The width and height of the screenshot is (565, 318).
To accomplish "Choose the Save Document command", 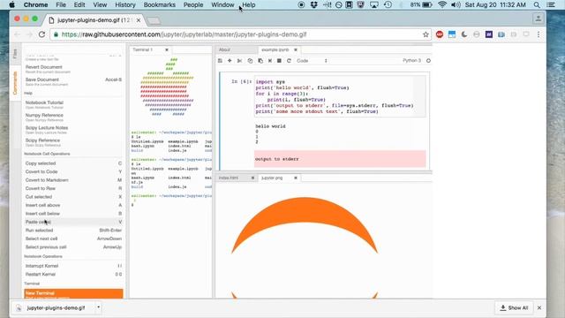I will [73, 81].
